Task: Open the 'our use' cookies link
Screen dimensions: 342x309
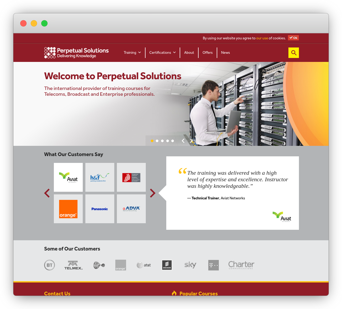Action: coord(262,38)
